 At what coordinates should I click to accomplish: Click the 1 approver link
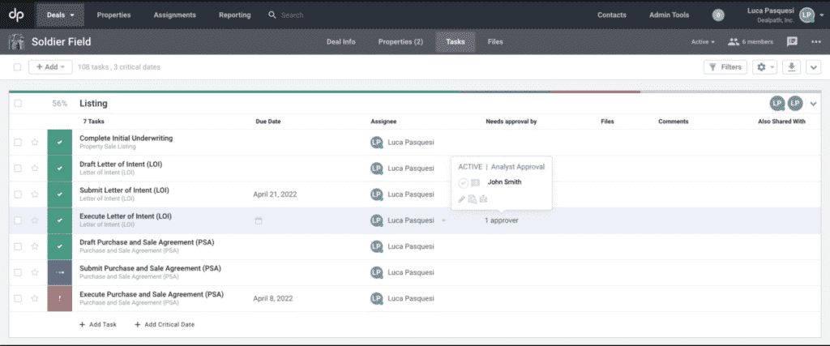tap(501, 220)
